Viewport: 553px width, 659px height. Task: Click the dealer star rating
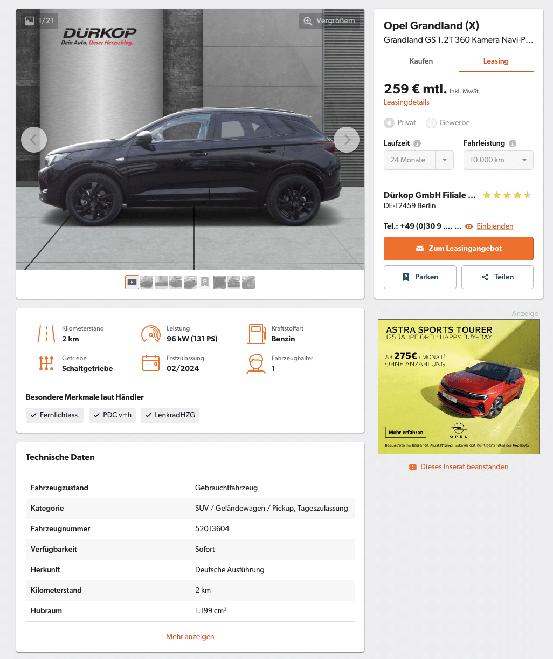[507, 195]
